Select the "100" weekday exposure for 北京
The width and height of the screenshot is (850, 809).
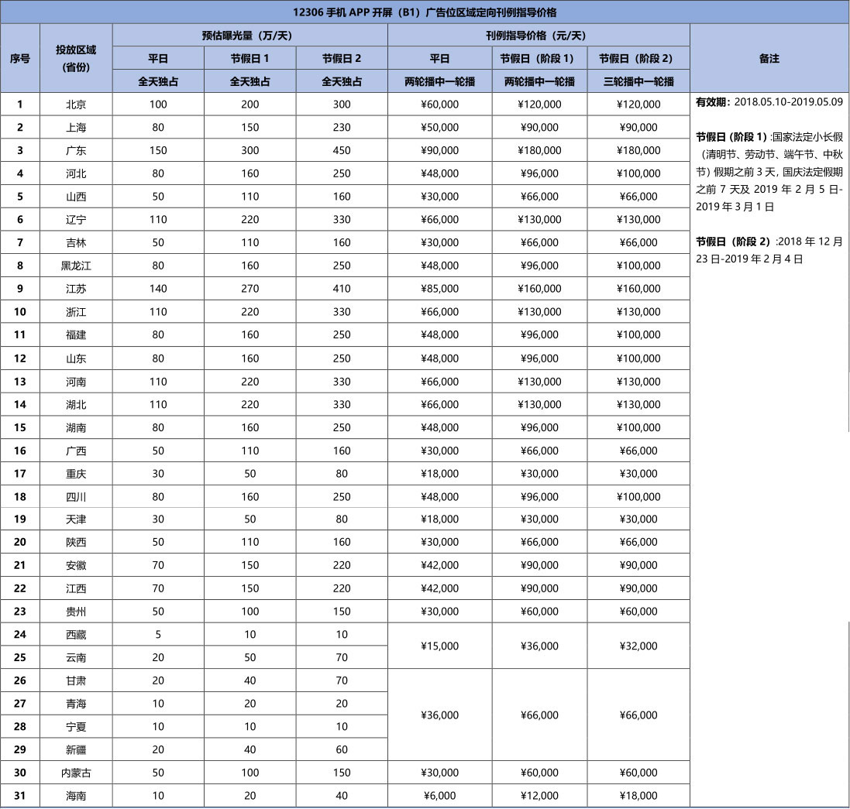pyautogui.click(x=158, y=104)
